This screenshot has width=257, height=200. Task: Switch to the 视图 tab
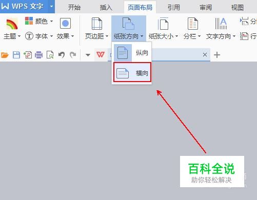click(x=238, y=7)
